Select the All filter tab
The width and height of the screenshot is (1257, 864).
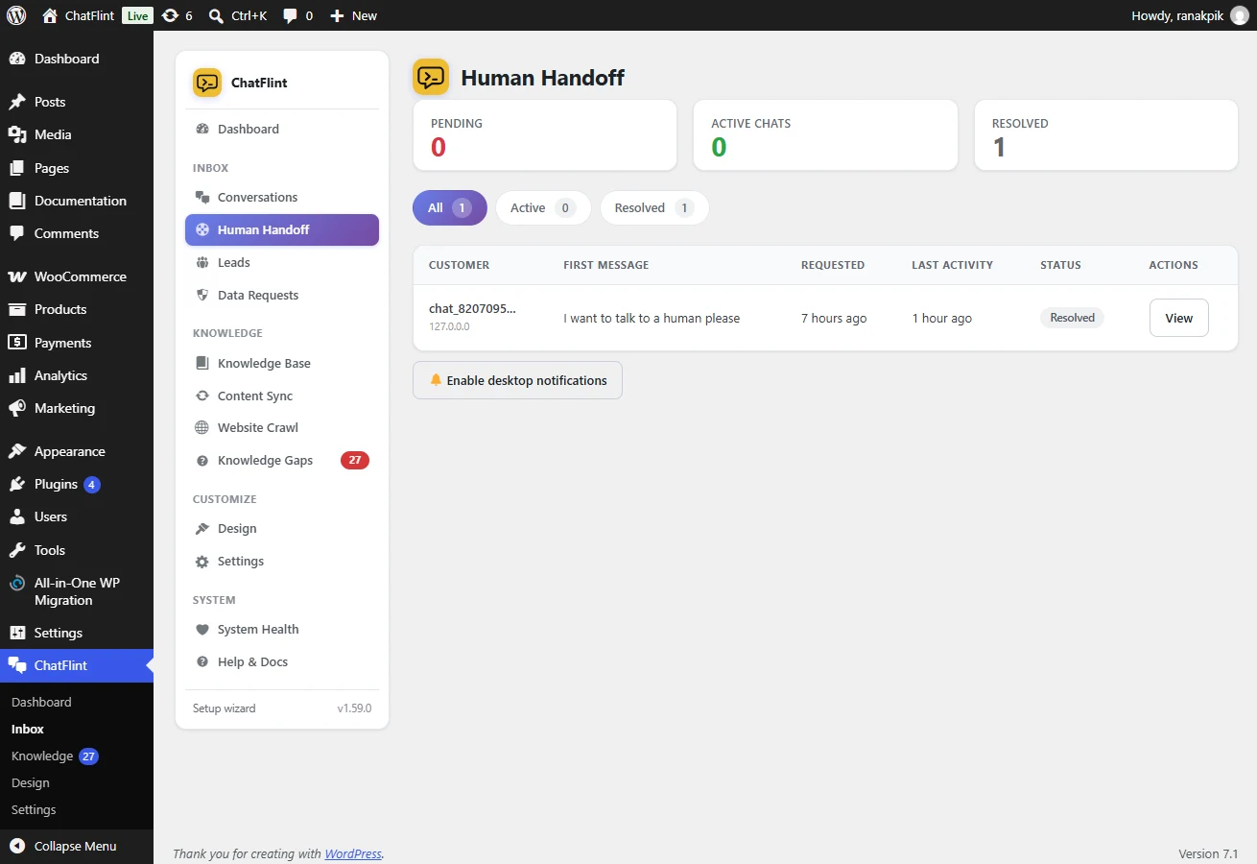click(450, 207)
